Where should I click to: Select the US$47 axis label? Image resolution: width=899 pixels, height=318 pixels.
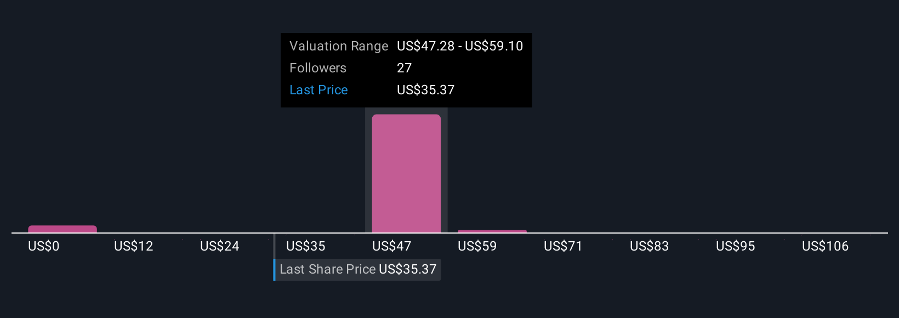point(391,246)
